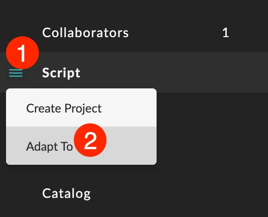
Task: Click the Collaborators count number 1
Action: pos(226,33)
